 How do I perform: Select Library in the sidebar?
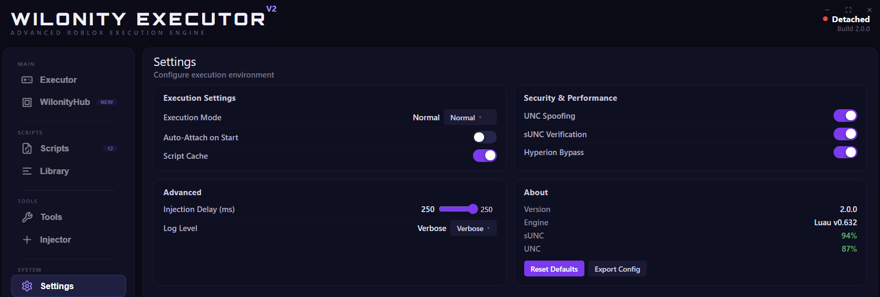[69, 171]
